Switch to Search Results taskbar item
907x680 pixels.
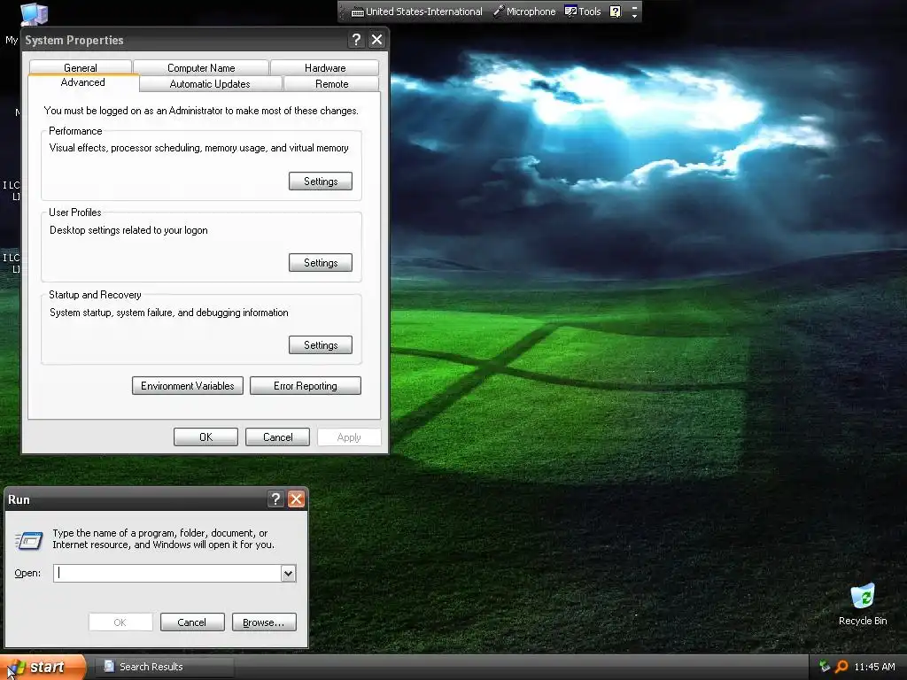(x=164, y=667)
